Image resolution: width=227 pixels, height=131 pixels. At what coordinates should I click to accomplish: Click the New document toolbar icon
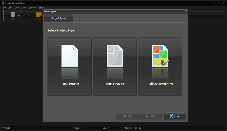click(x=13, y=15)
